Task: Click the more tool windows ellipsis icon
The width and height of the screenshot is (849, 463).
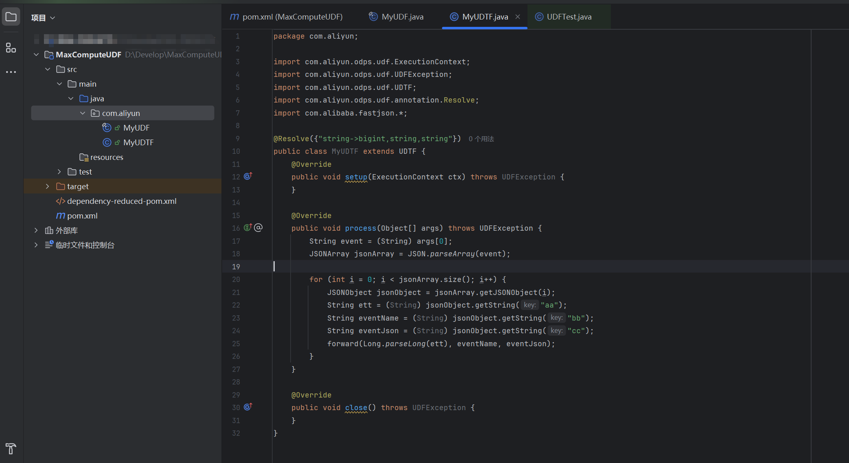Action: pos(11,72)
